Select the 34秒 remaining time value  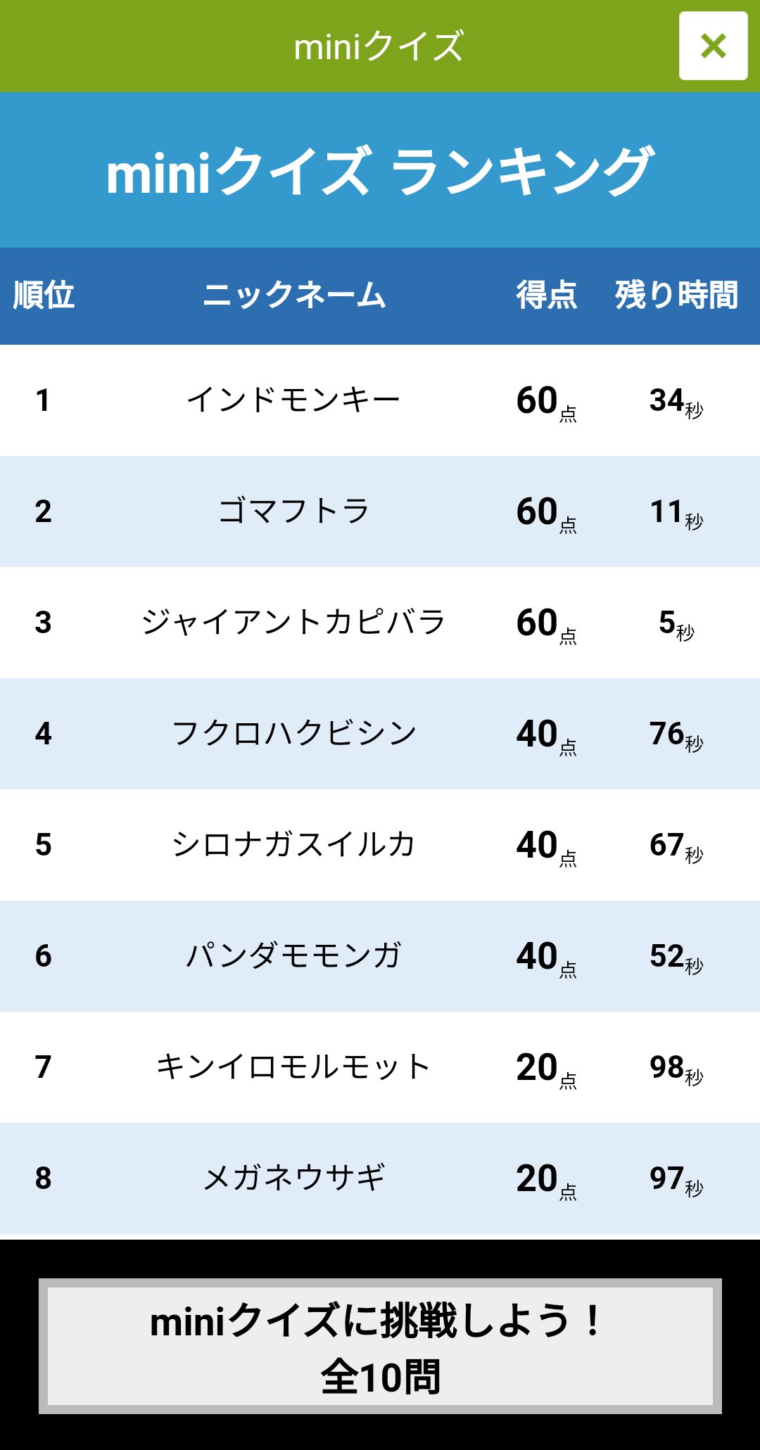coord(676,402)
